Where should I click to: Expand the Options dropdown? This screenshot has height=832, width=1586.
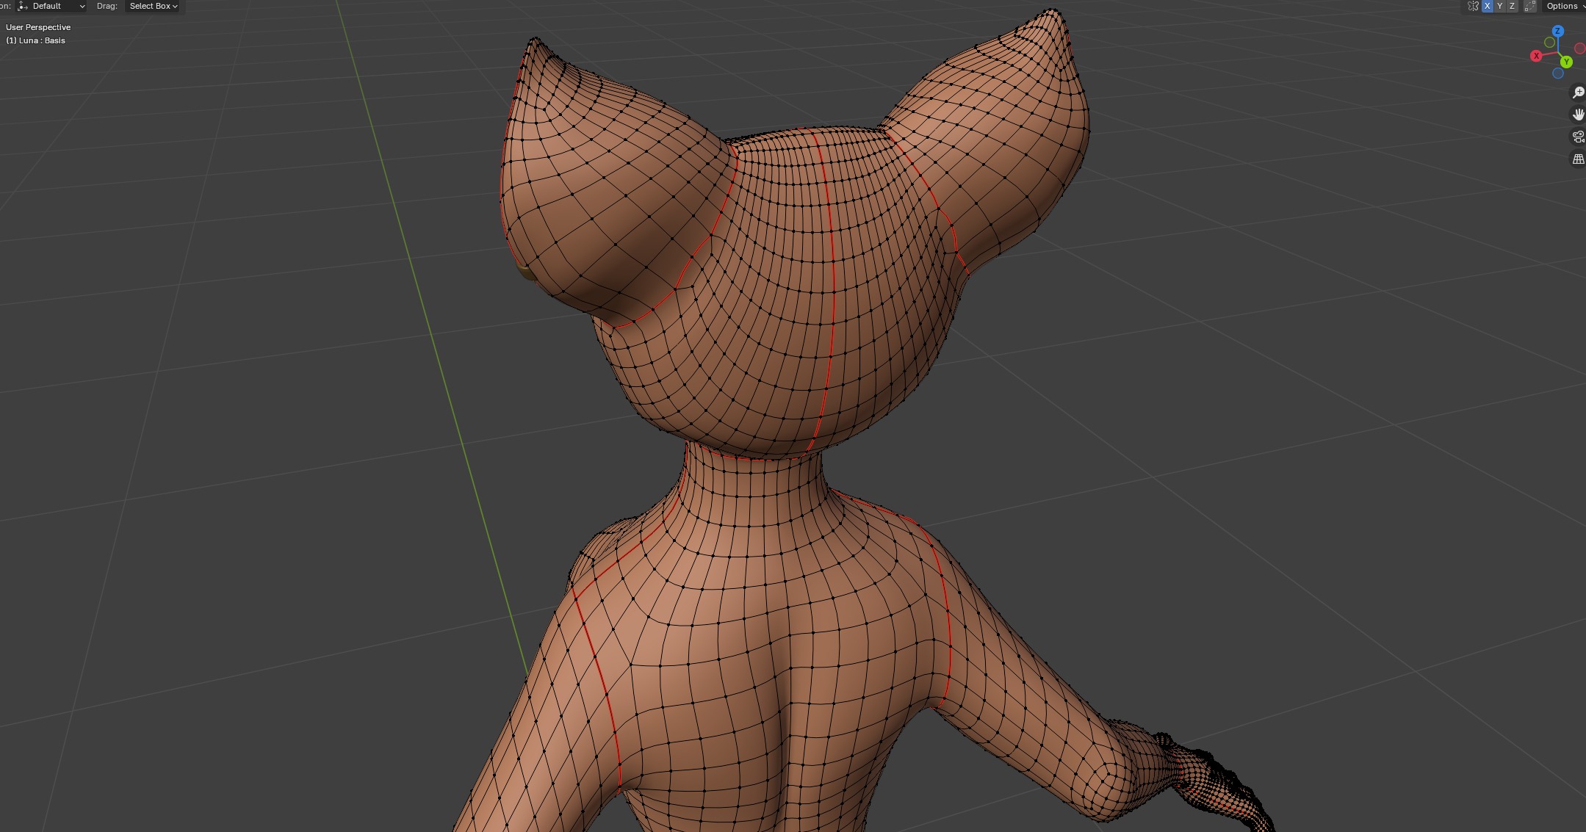(1564, 6)
